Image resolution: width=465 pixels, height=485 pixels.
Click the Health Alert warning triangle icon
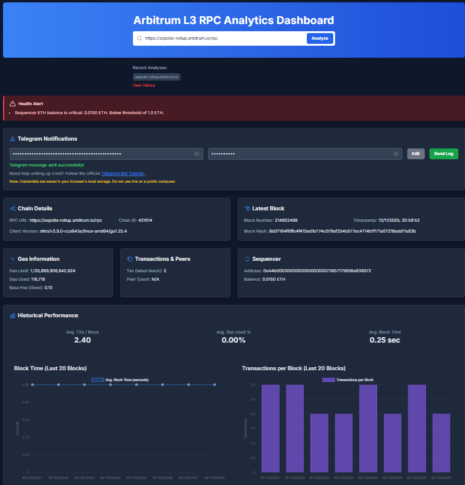(13, 103)
